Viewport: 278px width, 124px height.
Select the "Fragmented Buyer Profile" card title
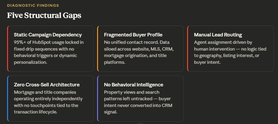pos(133,35)
